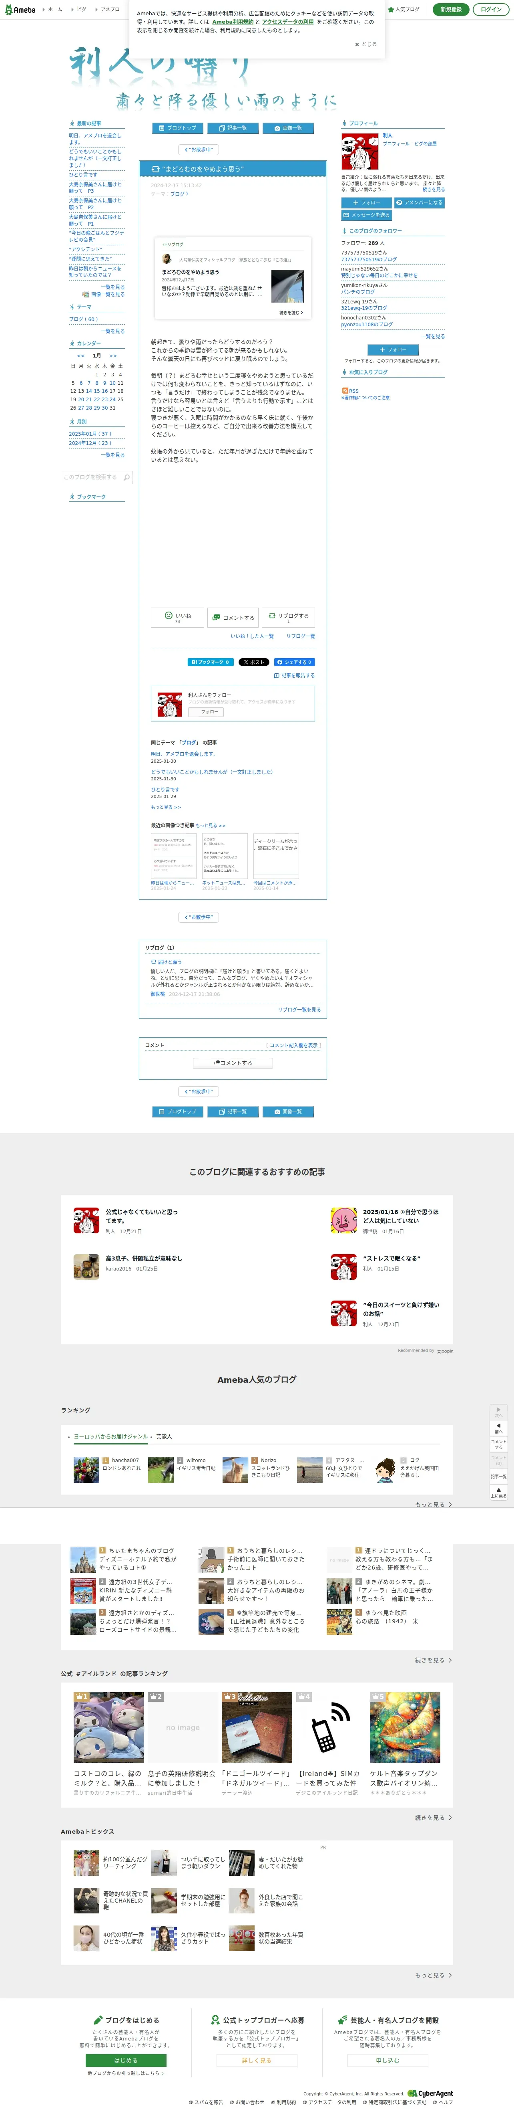The width and height of the screenshot is (514, 2109).
Task: Open the いいね！した人一覧 link
Action: [x=252, y=636]
